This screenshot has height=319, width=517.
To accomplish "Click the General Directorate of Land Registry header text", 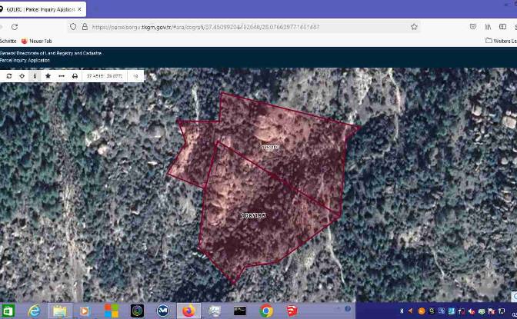I will point(51,53).
